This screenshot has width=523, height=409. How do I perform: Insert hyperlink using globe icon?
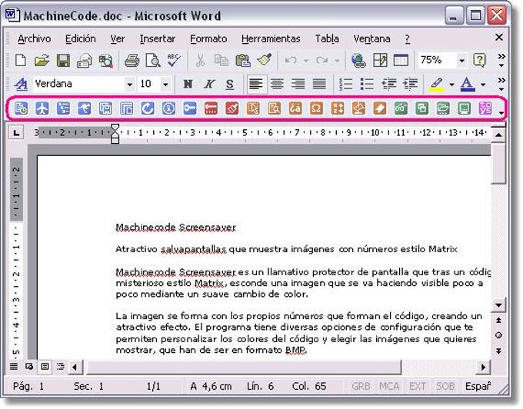tap(358, 61)
